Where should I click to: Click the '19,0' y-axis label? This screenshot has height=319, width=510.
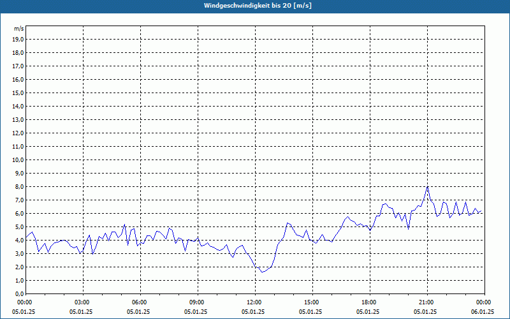(18, 40)
